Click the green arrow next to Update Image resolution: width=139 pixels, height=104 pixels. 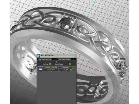tap(50, 64)
